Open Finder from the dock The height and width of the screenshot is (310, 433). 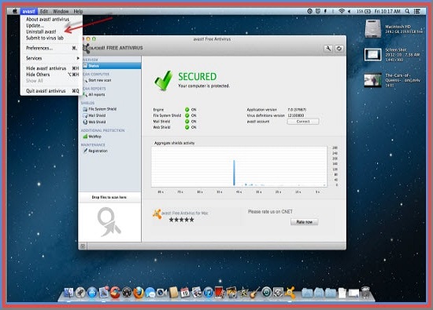[68, 293]
